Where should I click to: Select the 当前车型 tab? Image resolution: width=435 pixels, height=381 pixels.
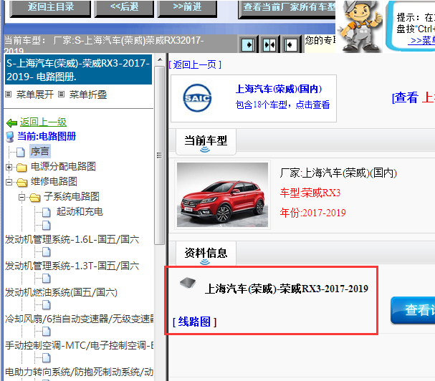click(x=206, y=141)
